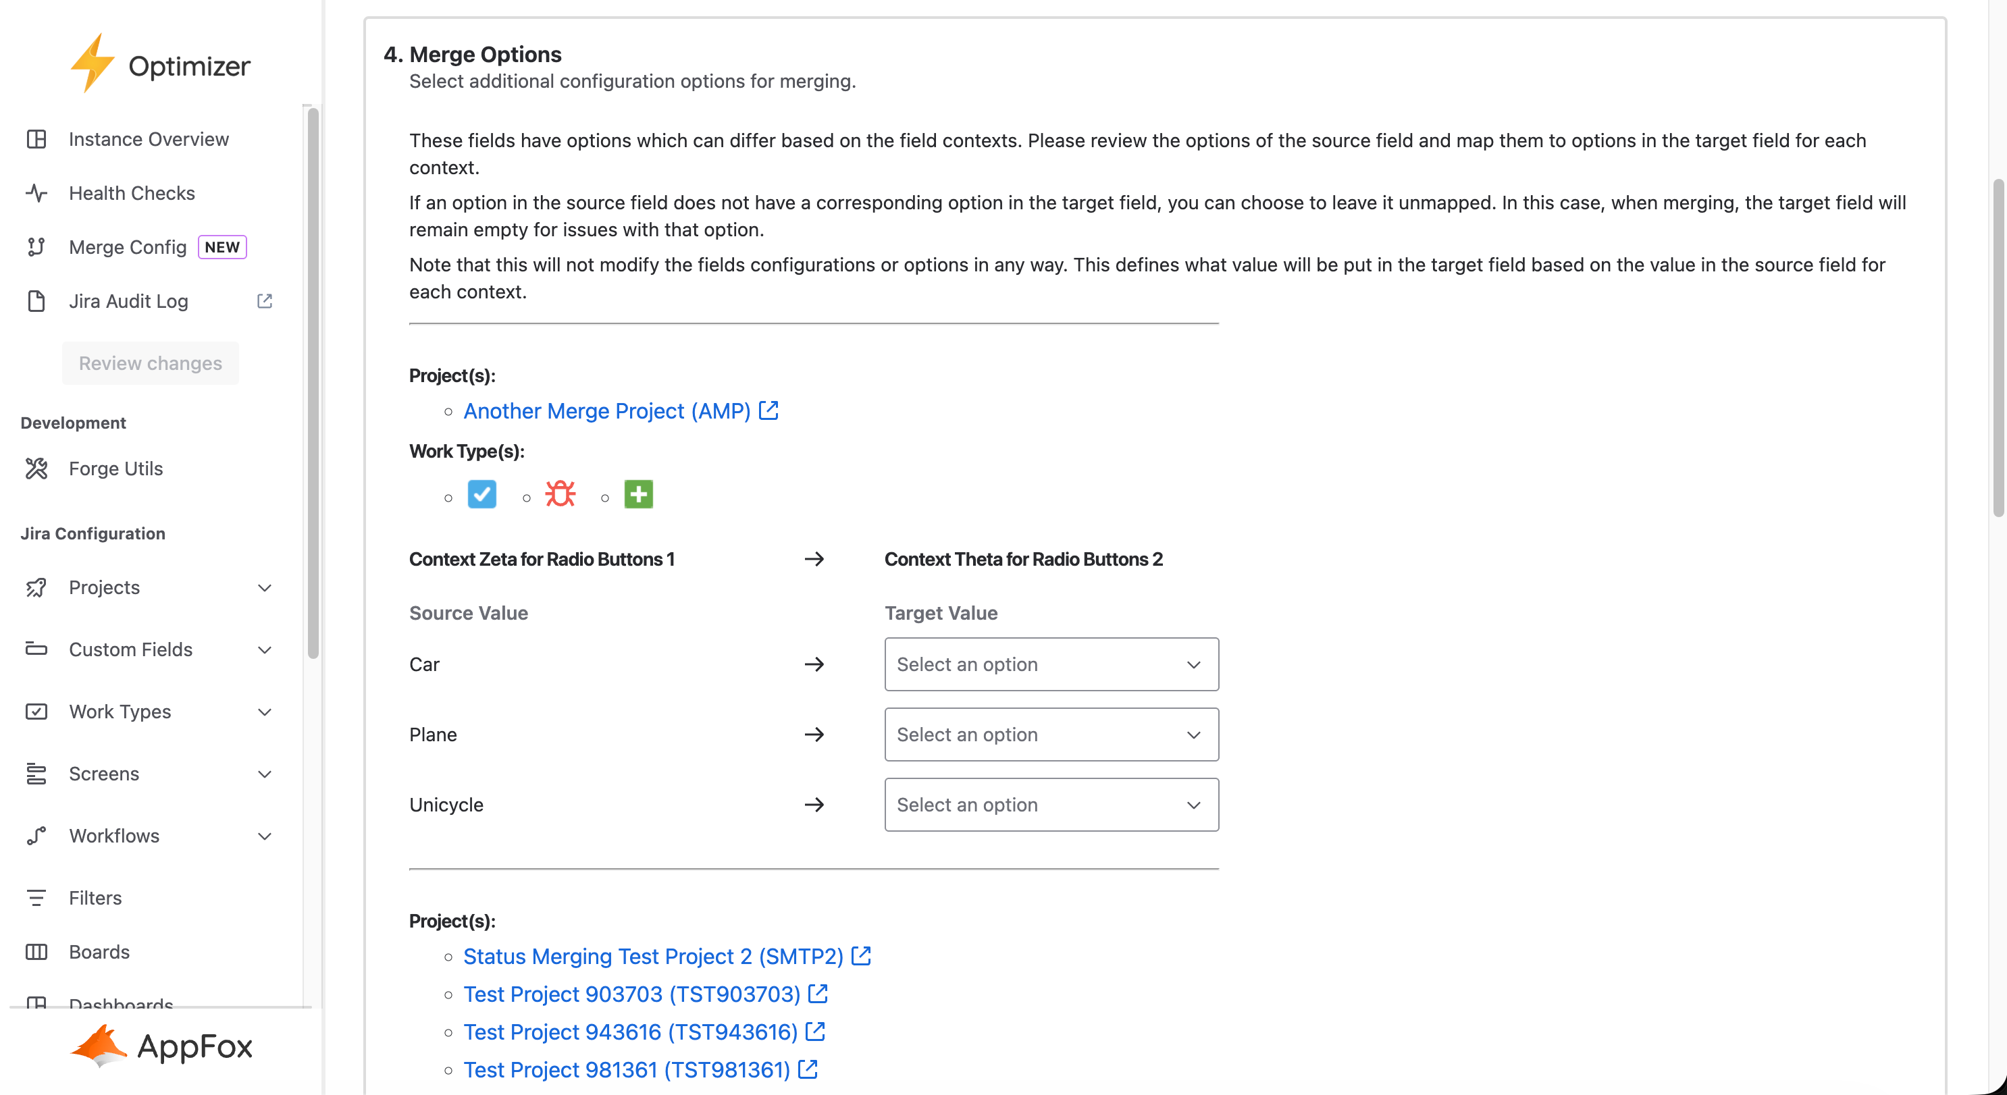
Task: Open Status Merging Test Project 2 link
Action: 653,957
